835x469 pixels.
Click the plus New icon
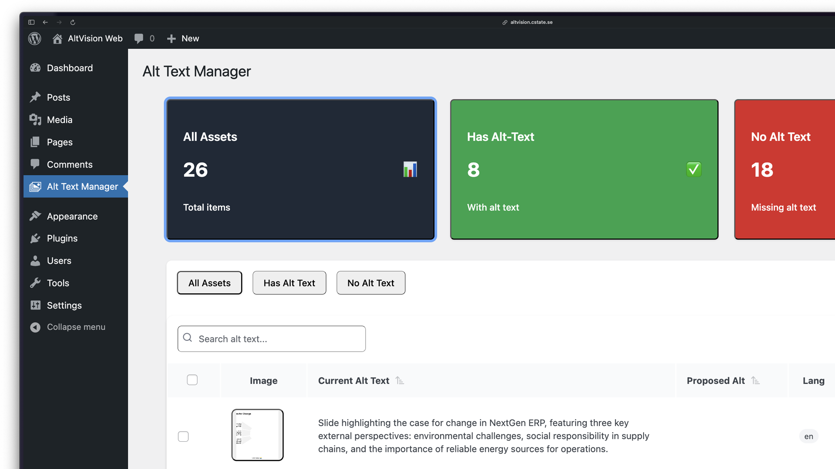[171, 39]
